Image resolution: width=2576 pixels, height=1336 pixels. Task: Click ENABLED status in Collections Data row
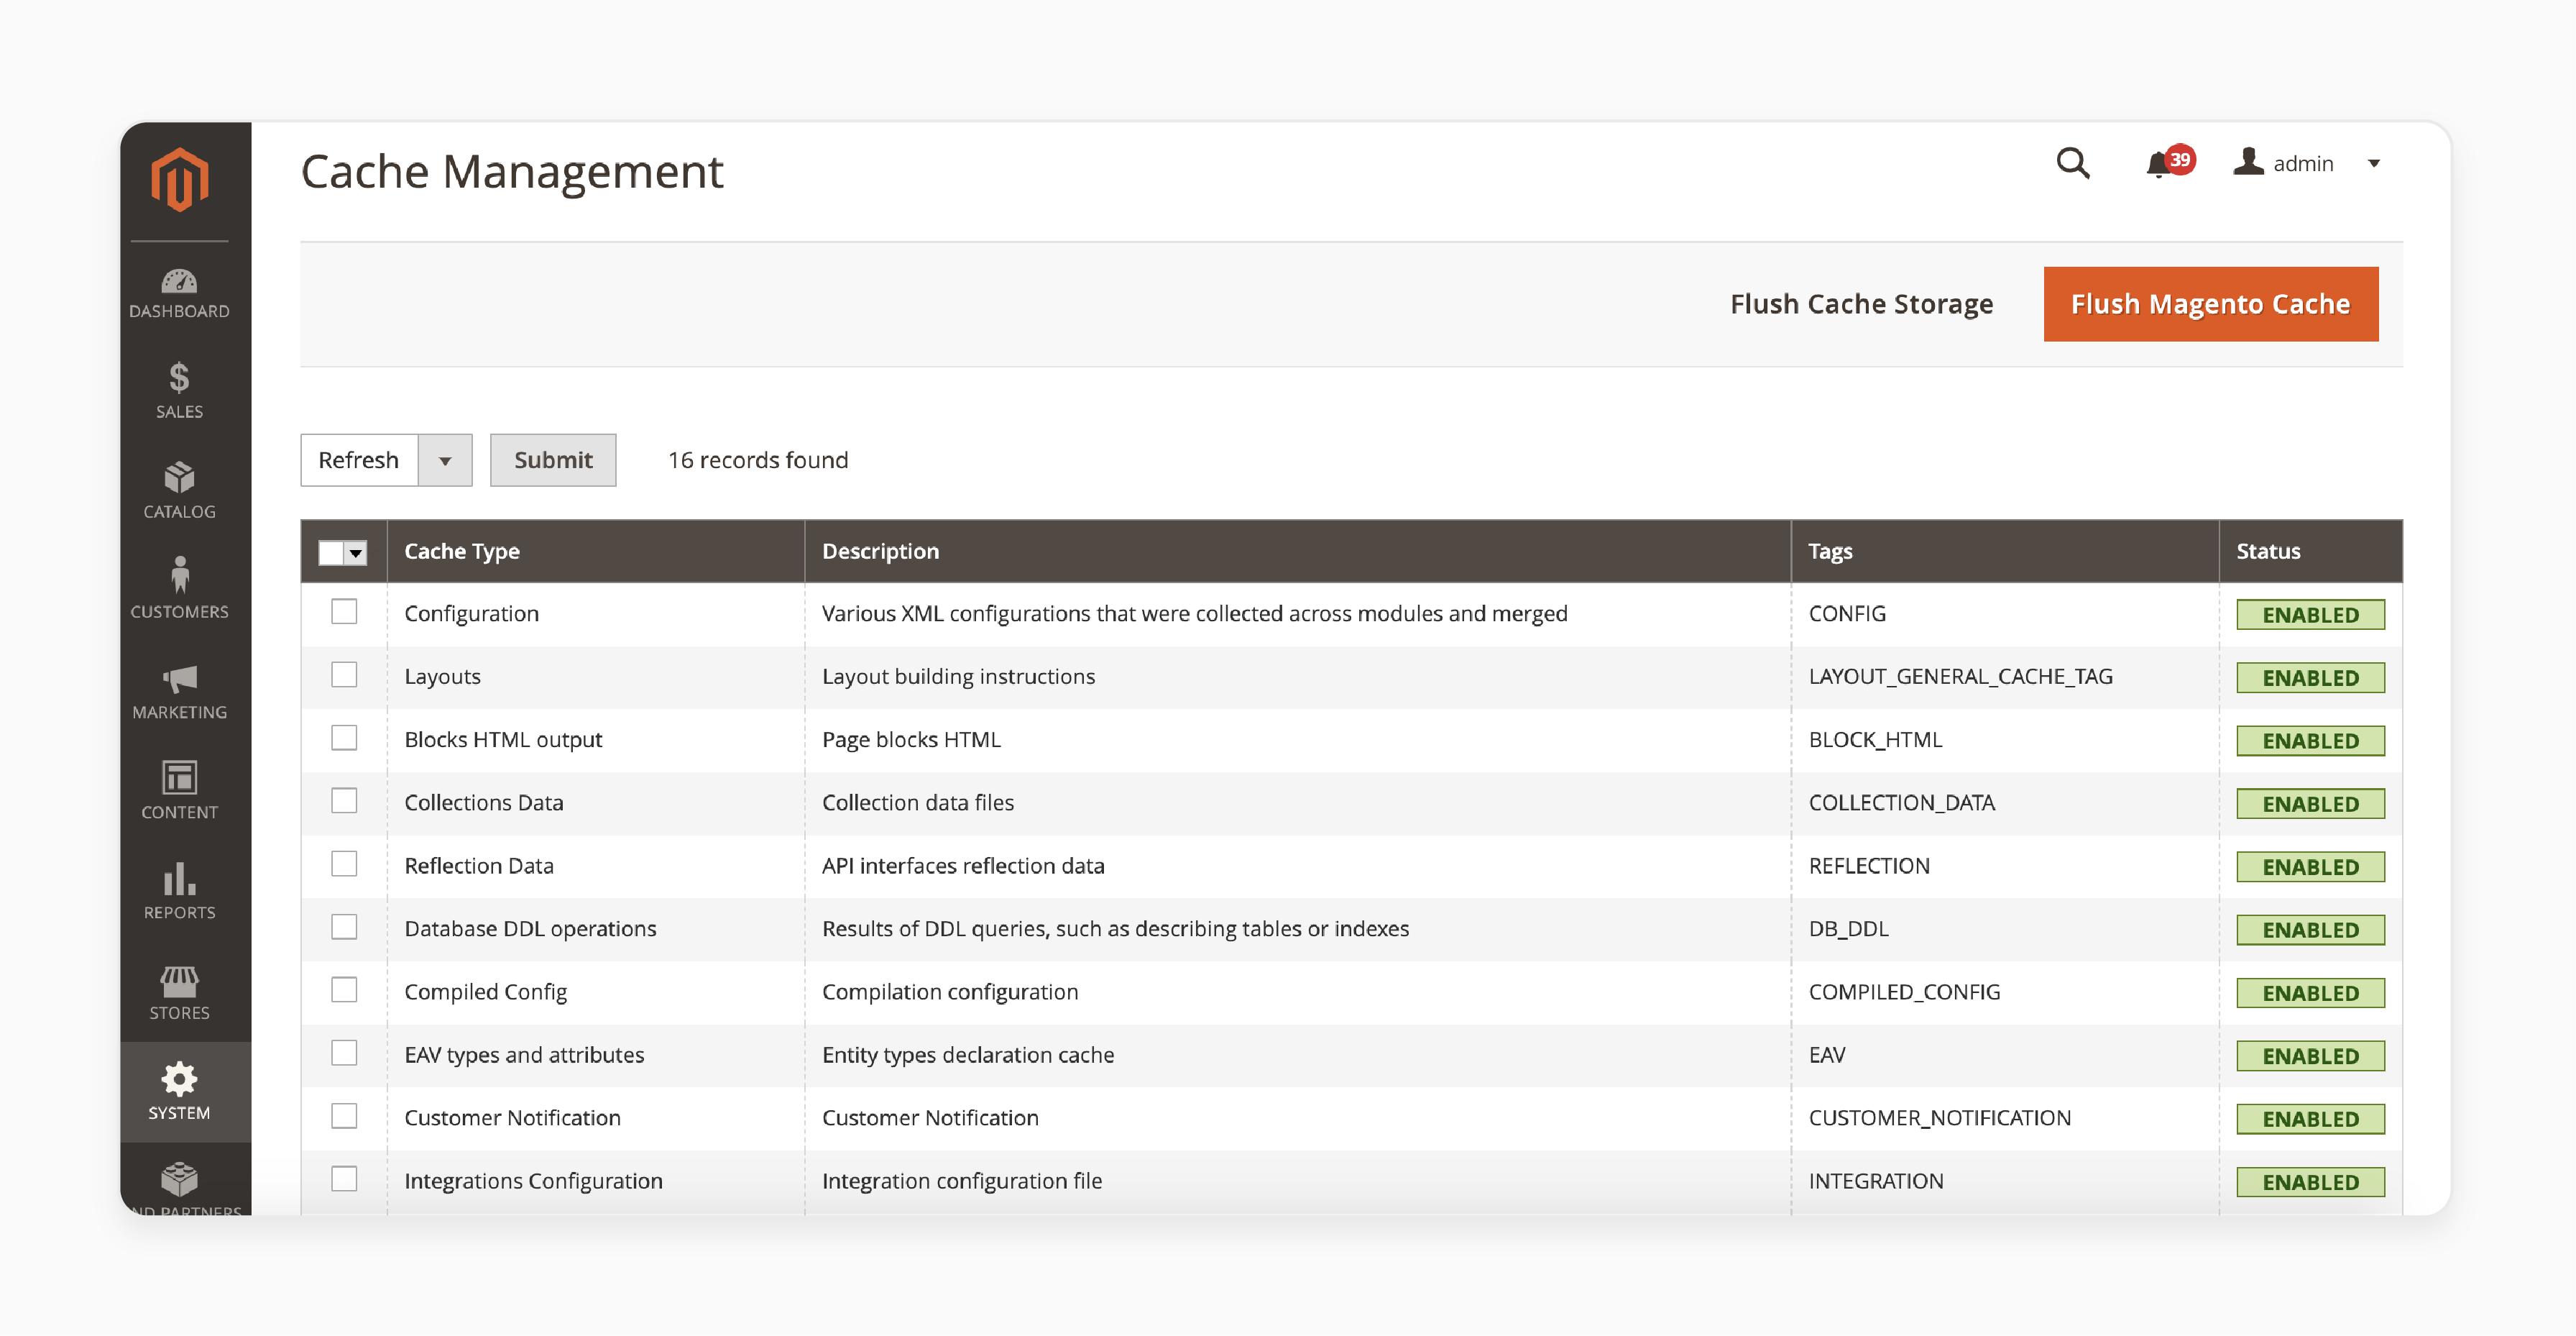2310,804
